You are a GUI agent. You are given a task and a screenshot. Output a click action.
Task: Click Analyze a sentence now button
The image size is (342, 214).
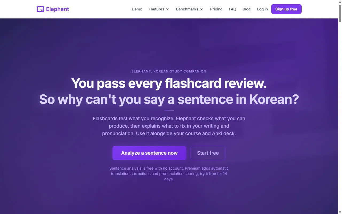point(149,153)
